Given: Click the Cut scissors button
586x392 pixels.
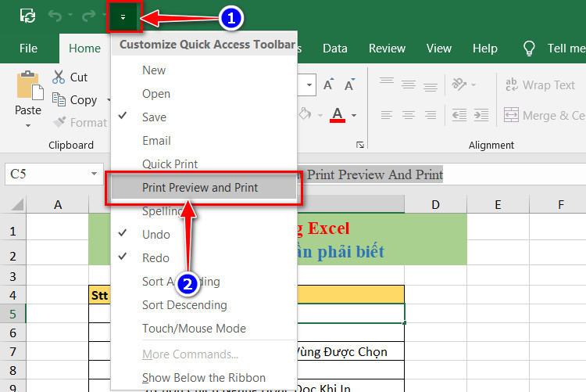Looking at the screenshot, I should (70, 77).
